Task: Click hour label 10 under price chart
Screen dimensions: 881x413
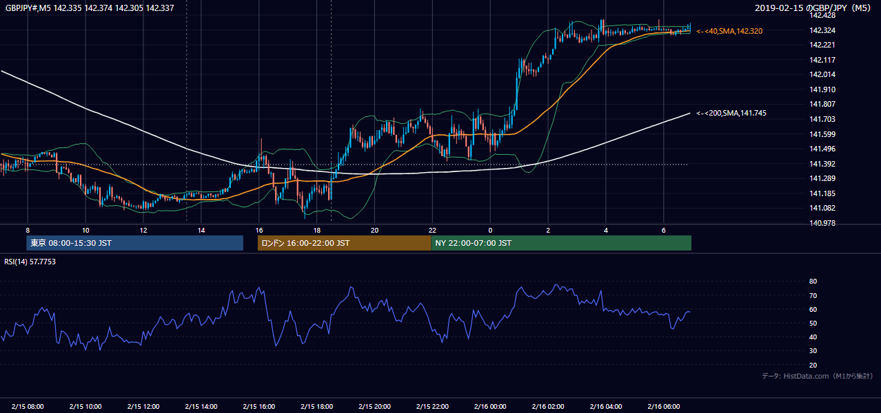Action: click(85, 230)
